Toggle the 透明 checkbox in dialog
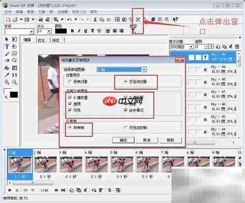The width and height of the screenshot is (245, 203). click(x=70, y=104)
